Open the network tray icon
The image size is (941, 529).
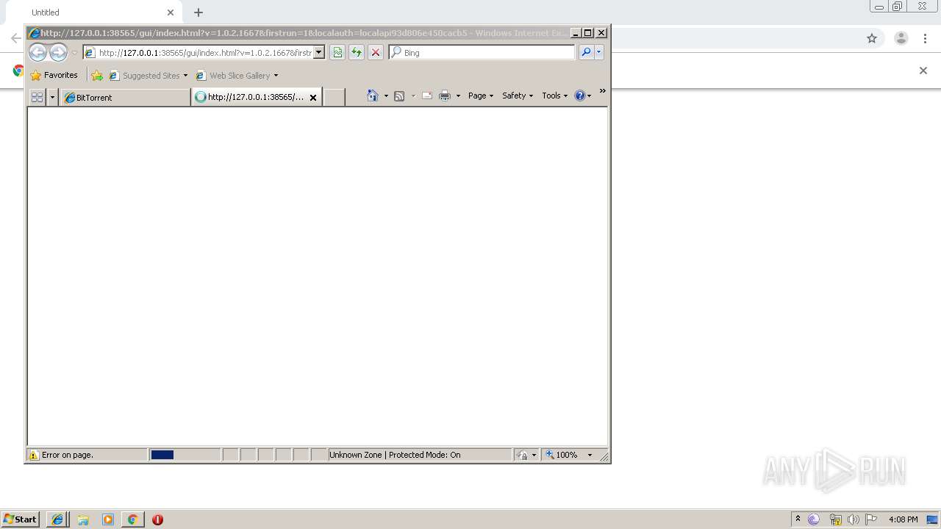(x=835, y=519)
